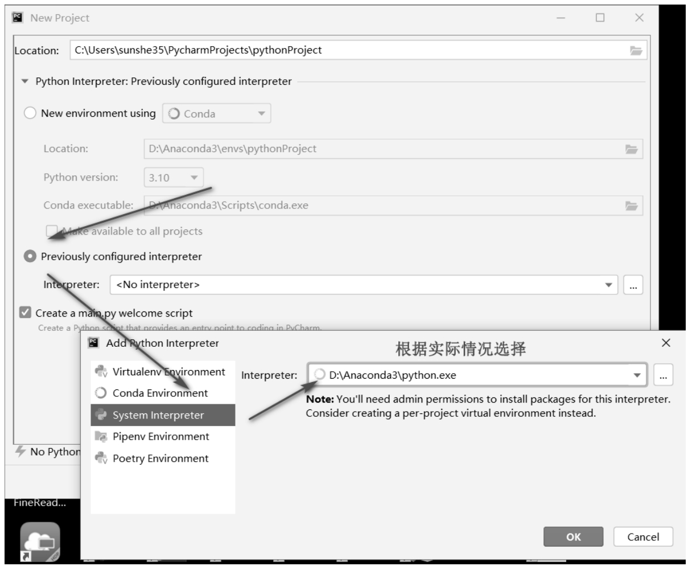This screenshot has height=566, width=688.
Task: Click the FineRead... desktop shortcut label
Action: point(40,504)
